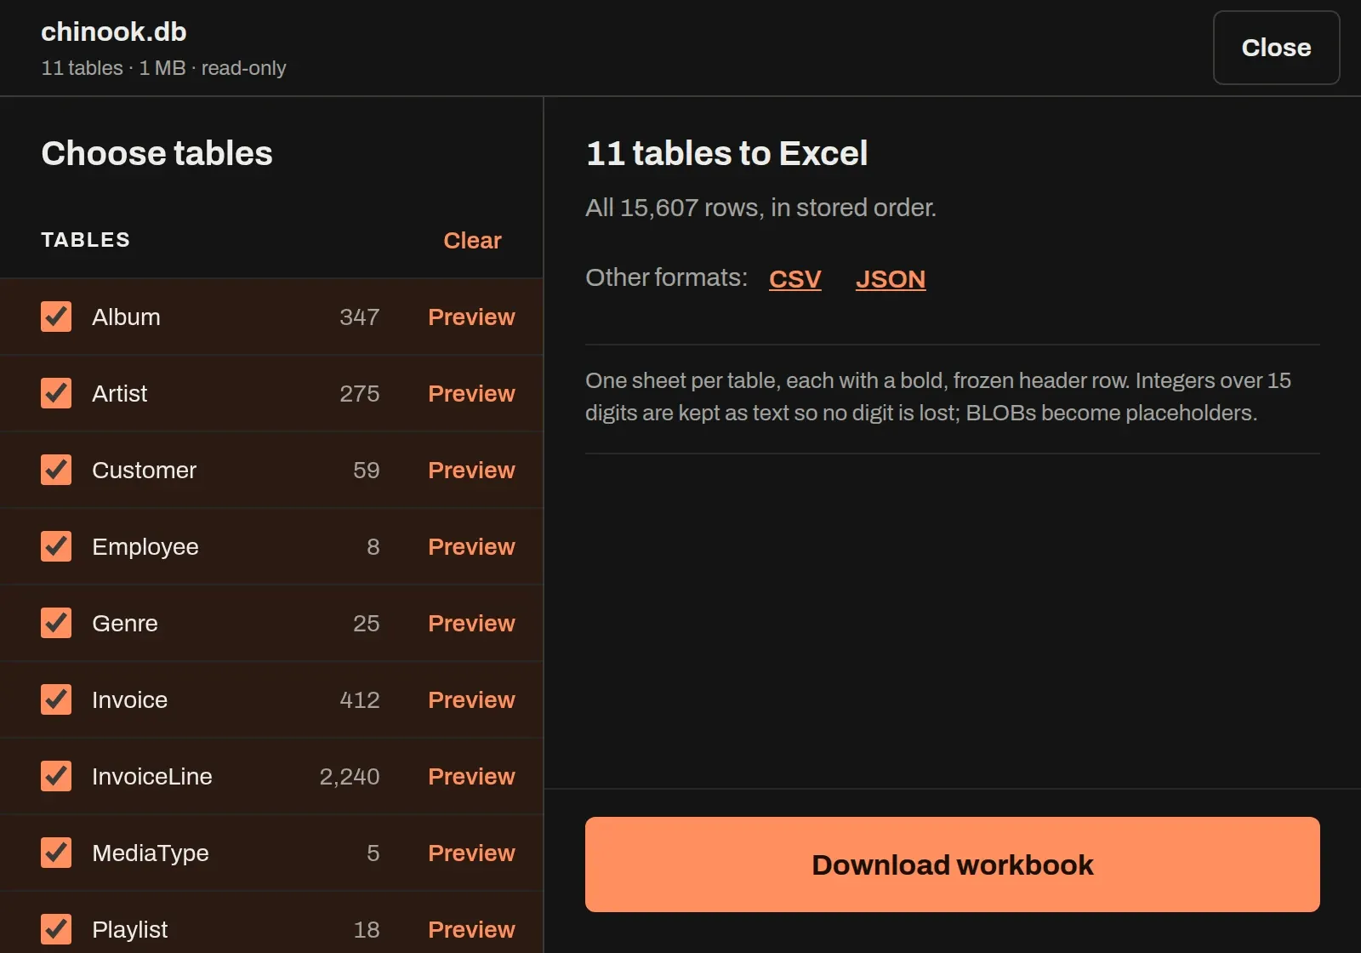Click the Customer row count 59
This screenshot has width=1361, height=953.
(x=367, y=470)
